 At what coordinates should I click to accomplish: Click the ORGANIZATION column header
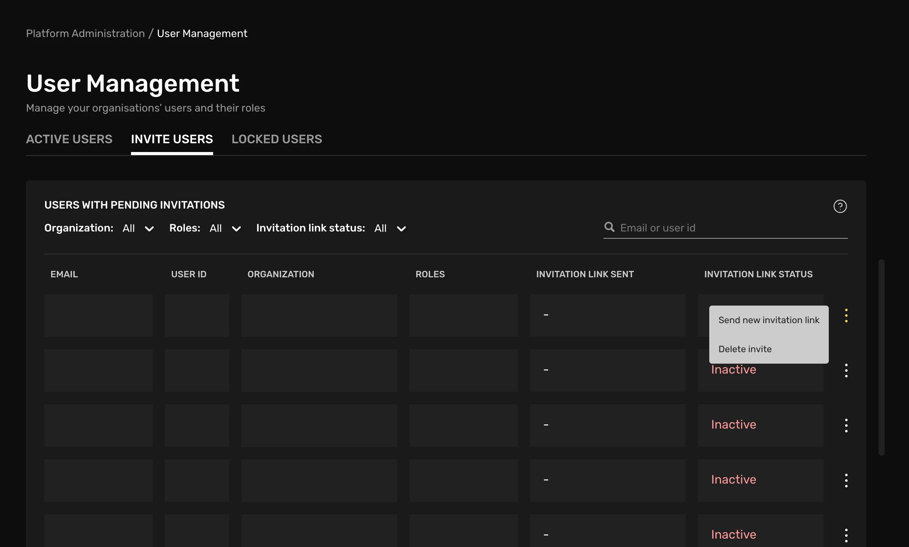(x=281, y=274)
